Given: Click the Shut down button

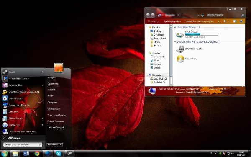Looking at the screenshot, I should coord(53,144).
